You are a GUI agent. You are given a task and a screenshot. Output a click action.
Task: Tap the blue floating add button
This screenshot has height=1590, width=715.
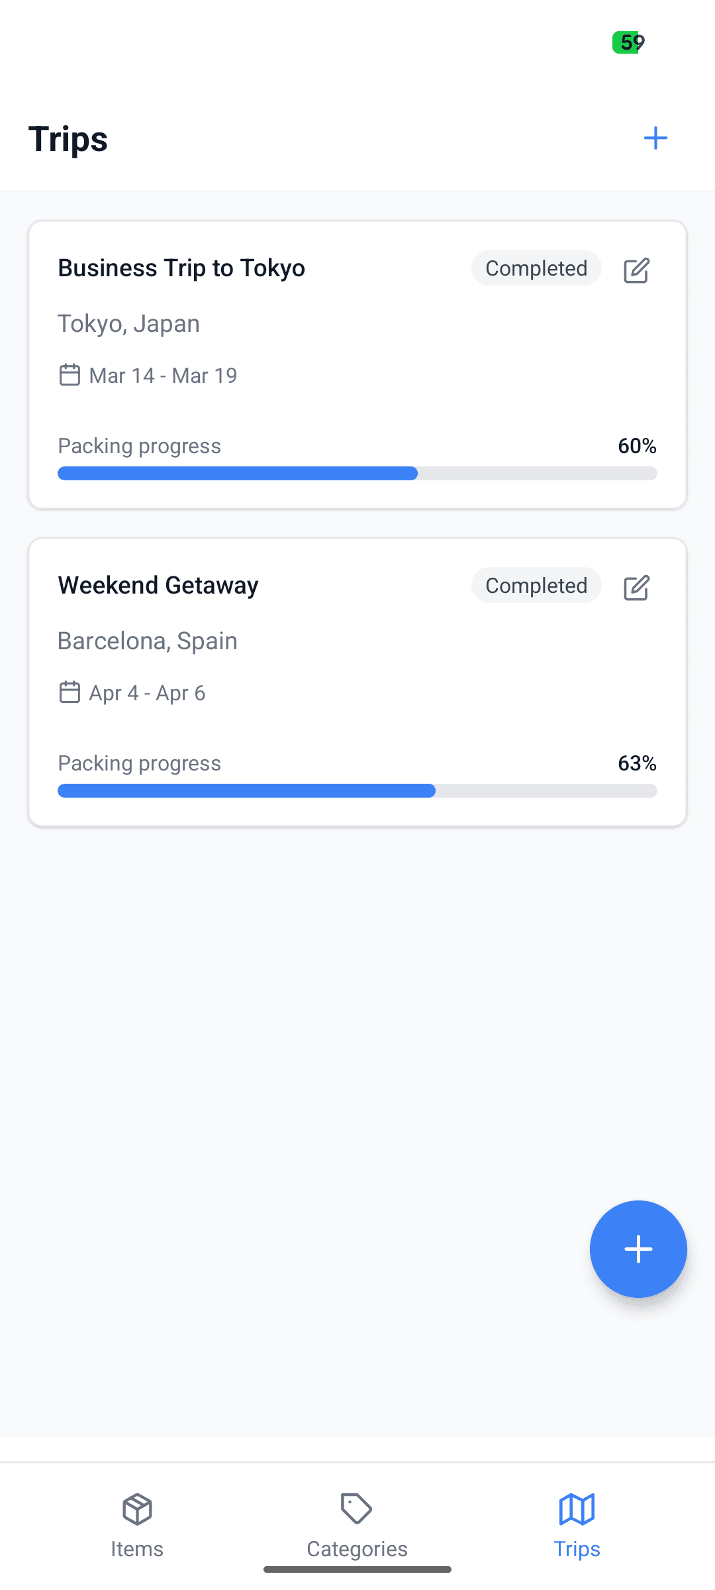638,1249
